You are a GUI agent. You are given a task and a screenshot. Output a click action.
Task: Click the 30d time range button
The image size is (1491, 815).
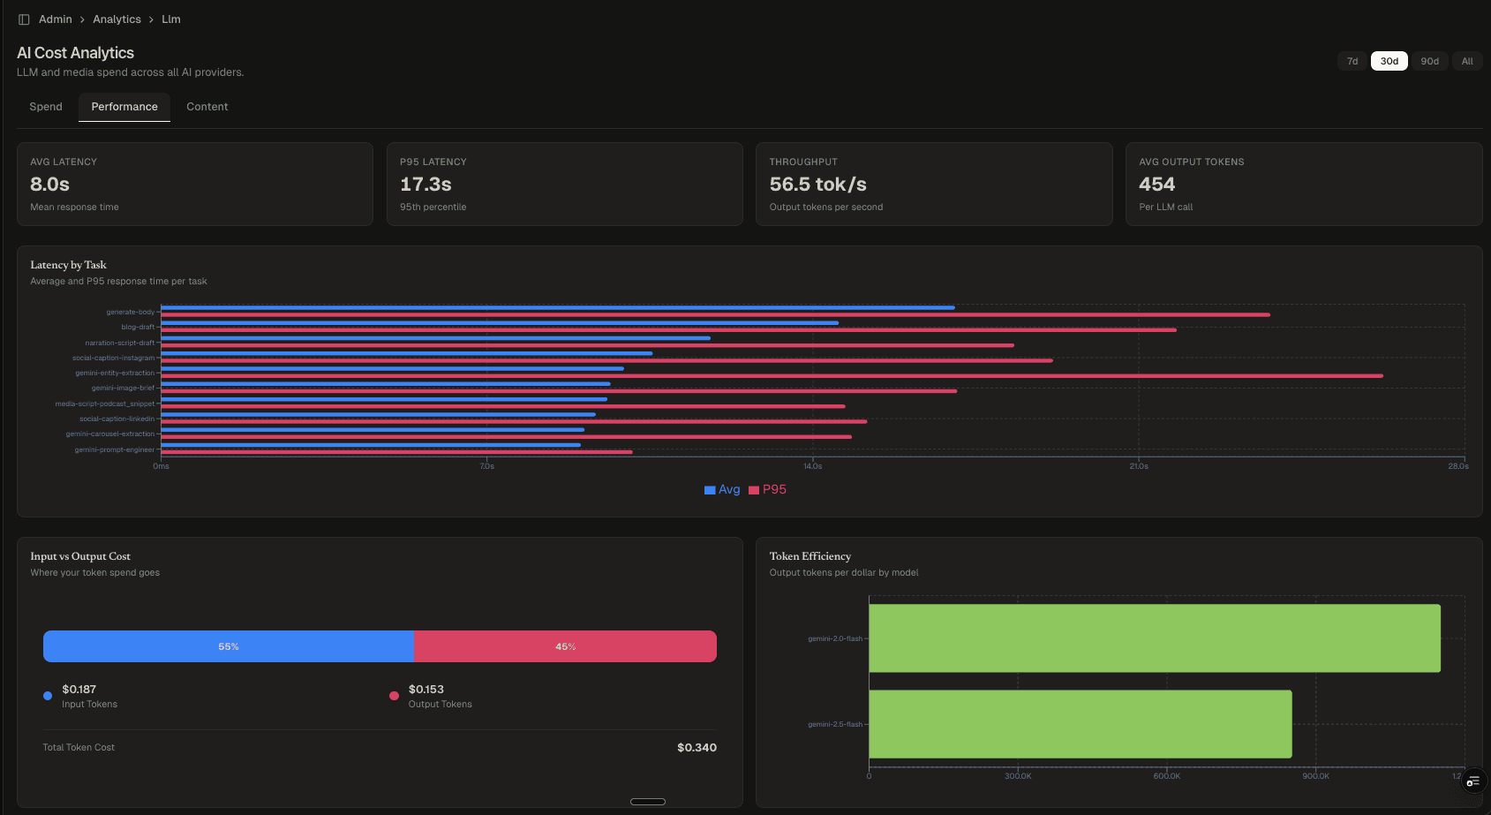coord(1389,61)
